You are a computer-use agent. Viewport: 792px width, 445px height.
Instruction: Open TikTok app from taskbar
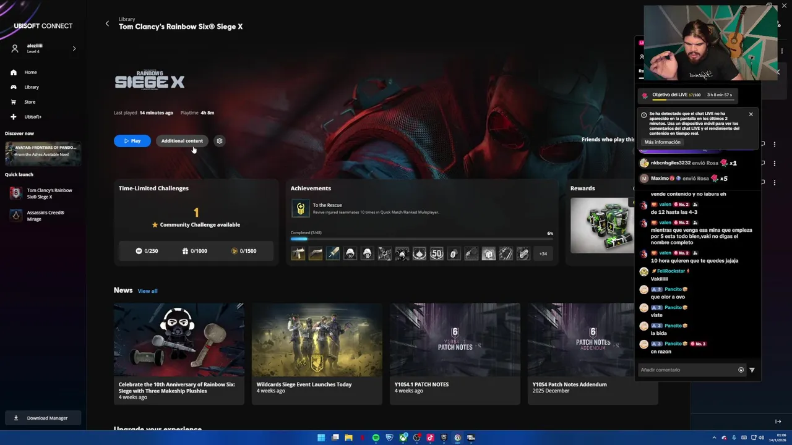coord(430,438)
